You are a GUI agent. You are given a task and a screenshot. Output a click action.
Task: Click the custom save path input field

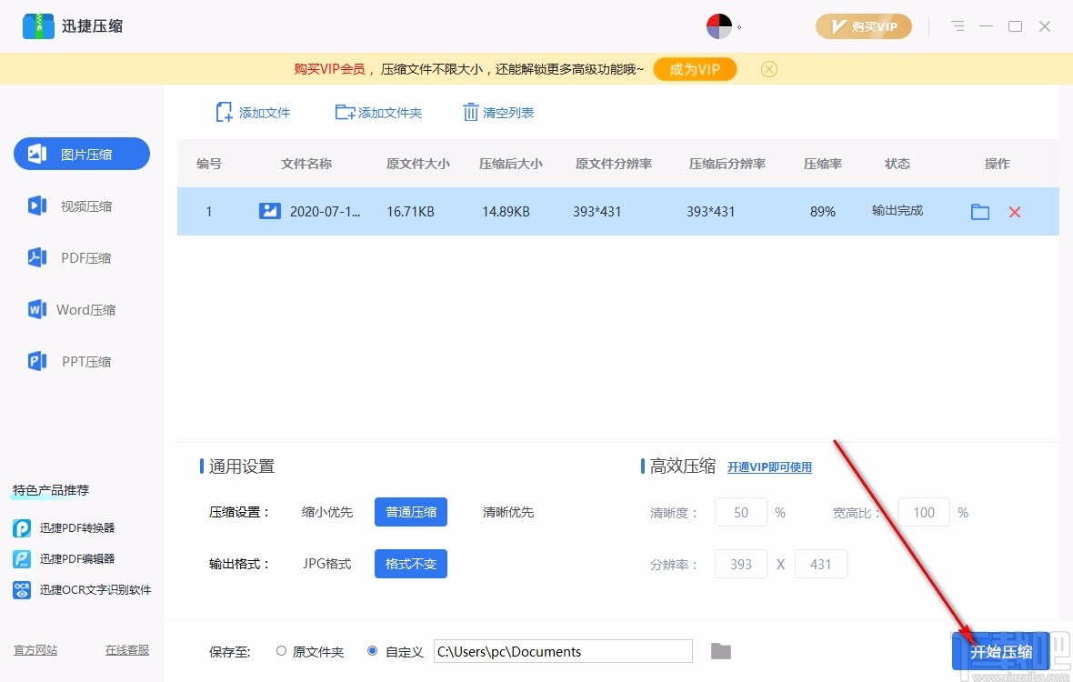pos(564,651)
